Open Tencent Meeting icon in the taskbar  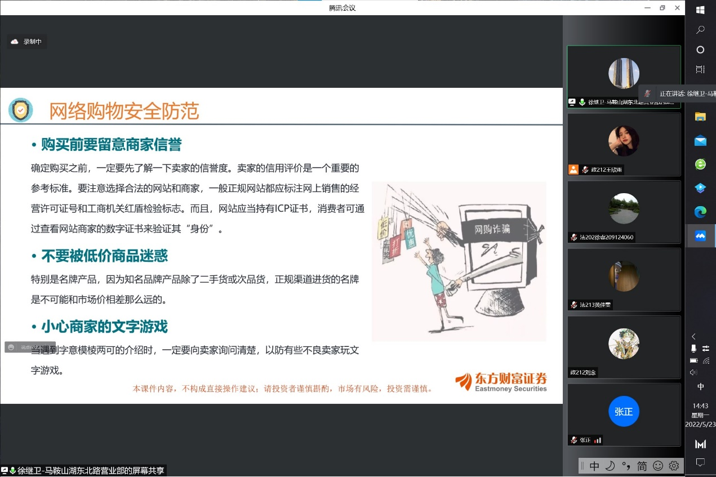(x=700, y=235)
